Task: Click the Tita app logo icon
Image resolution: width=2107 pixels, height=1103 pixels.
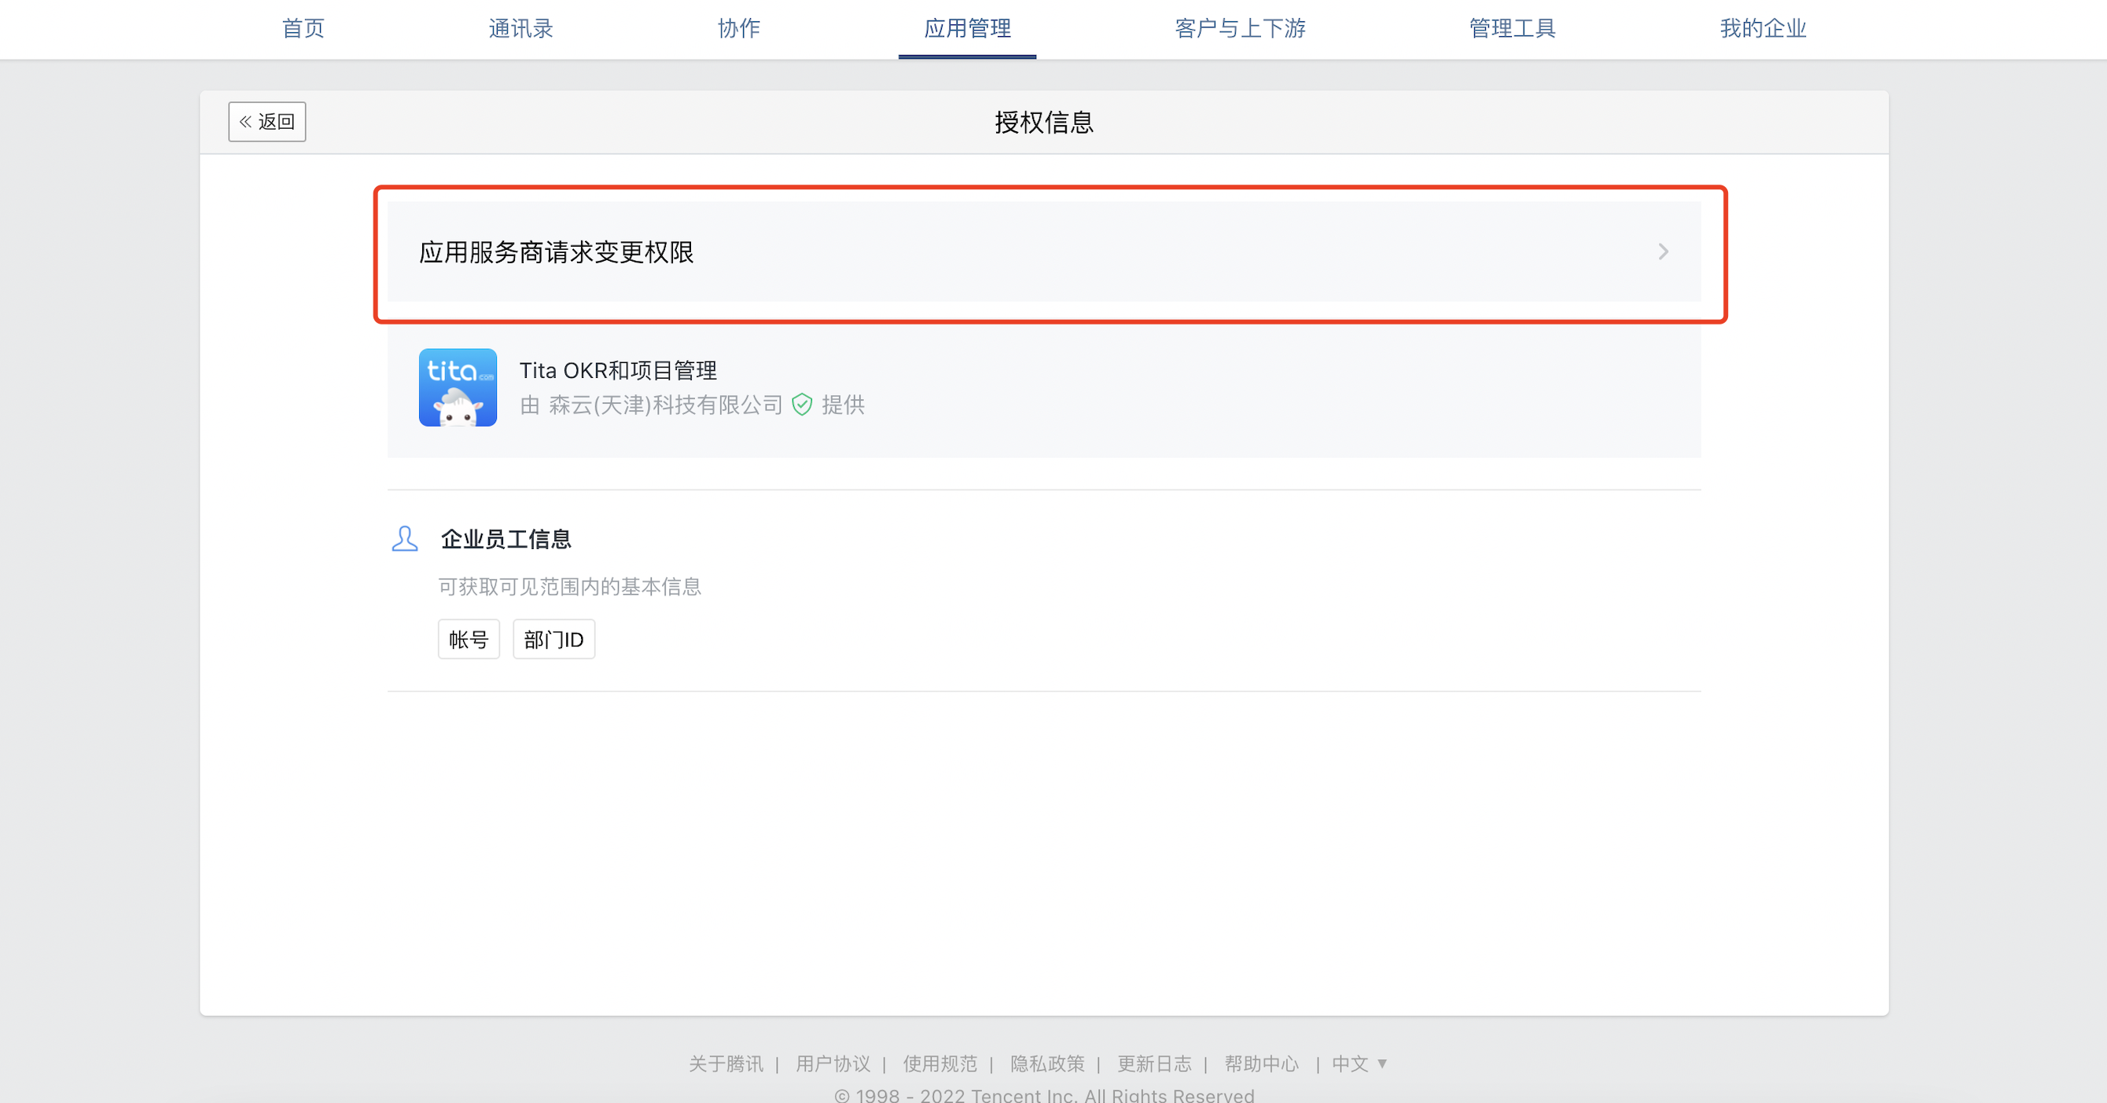Action: click(458, 387)
